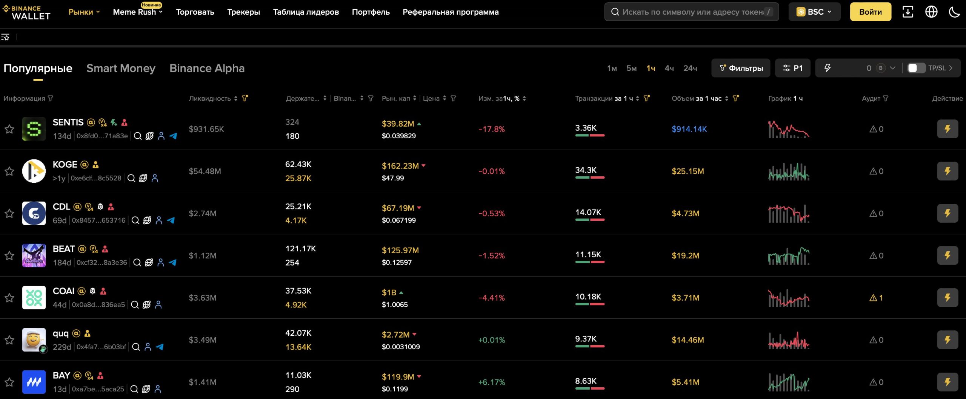Open the Фильтры filters button

pos(740,68)
